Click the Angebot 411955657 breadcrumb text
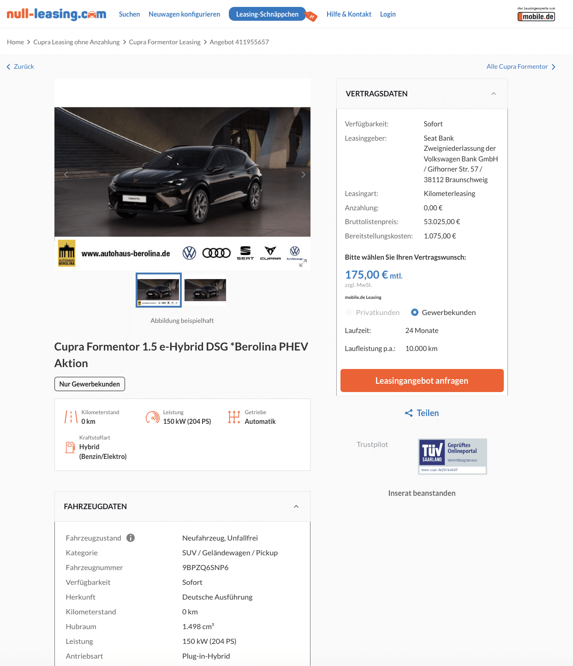This screenshot has width=573, height=666. (239, 42)
